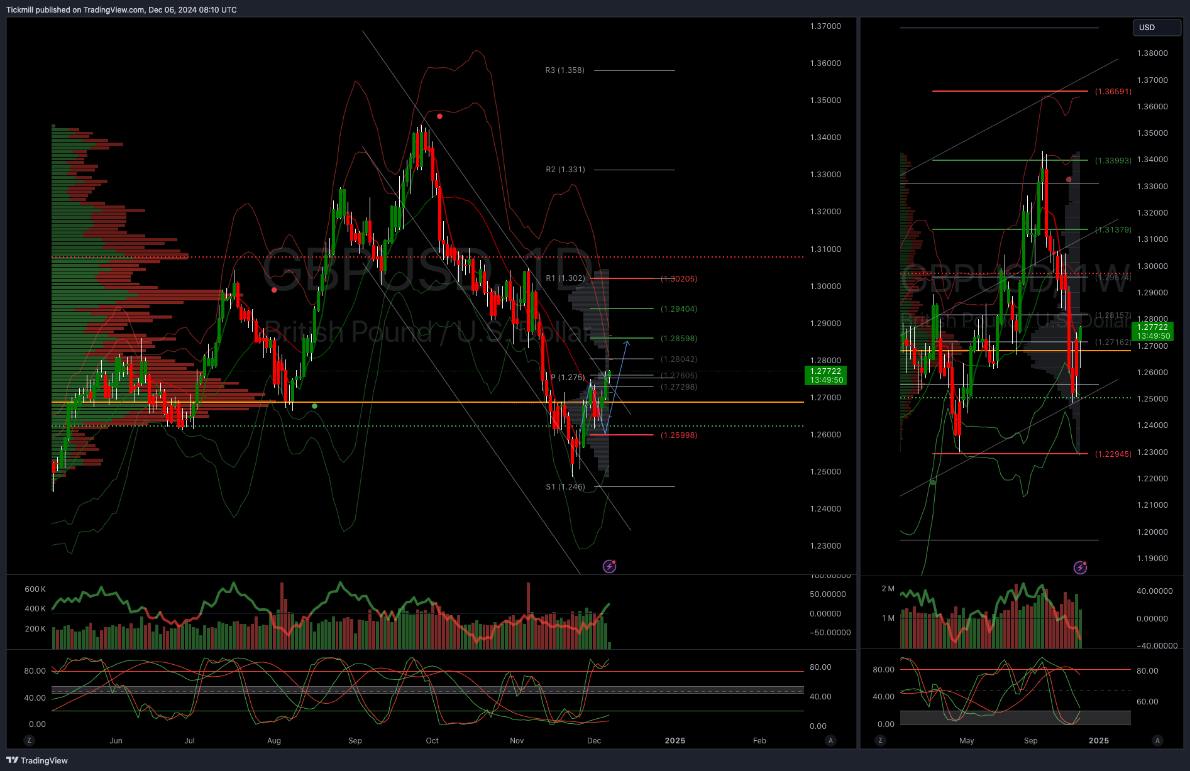1190x771 pixels.
Task: Click the weekly chart 1.27722 current price tag
Action: click(1152, 331)
